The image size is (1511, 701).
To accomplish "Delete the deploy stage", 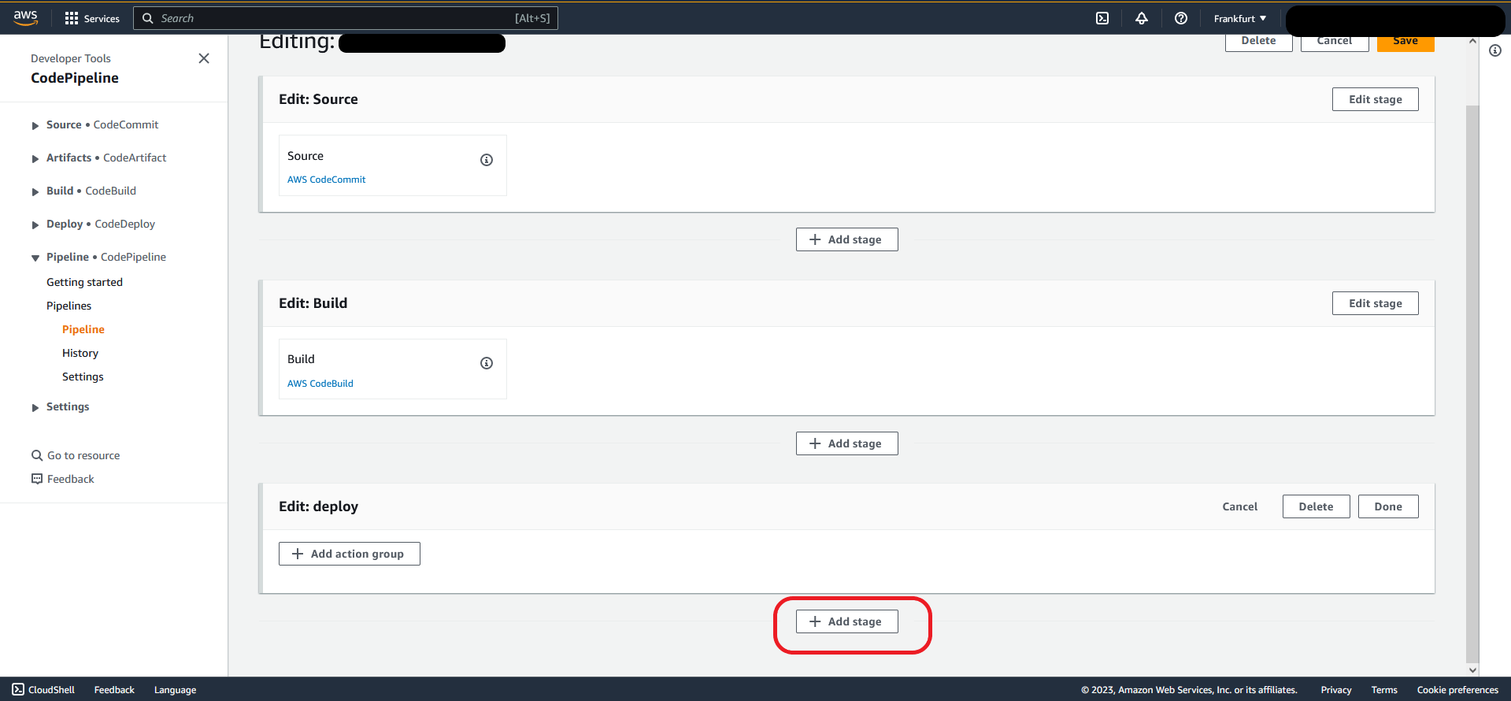I will [1316, 506].
